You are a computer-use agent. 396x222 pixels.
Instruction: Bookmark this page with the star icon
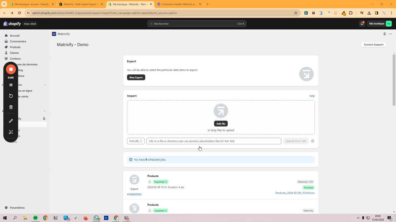click(296, 13)
